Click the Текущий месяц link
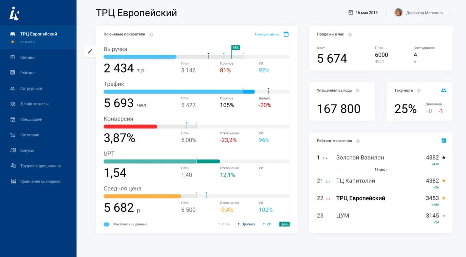This screenshot has height=257, width=466. [x=267, y=34]
